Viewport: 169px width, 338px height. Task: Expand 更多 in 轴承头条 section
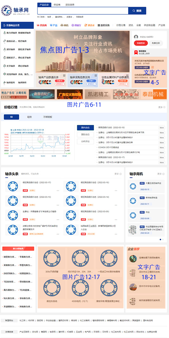click(118, 174)
